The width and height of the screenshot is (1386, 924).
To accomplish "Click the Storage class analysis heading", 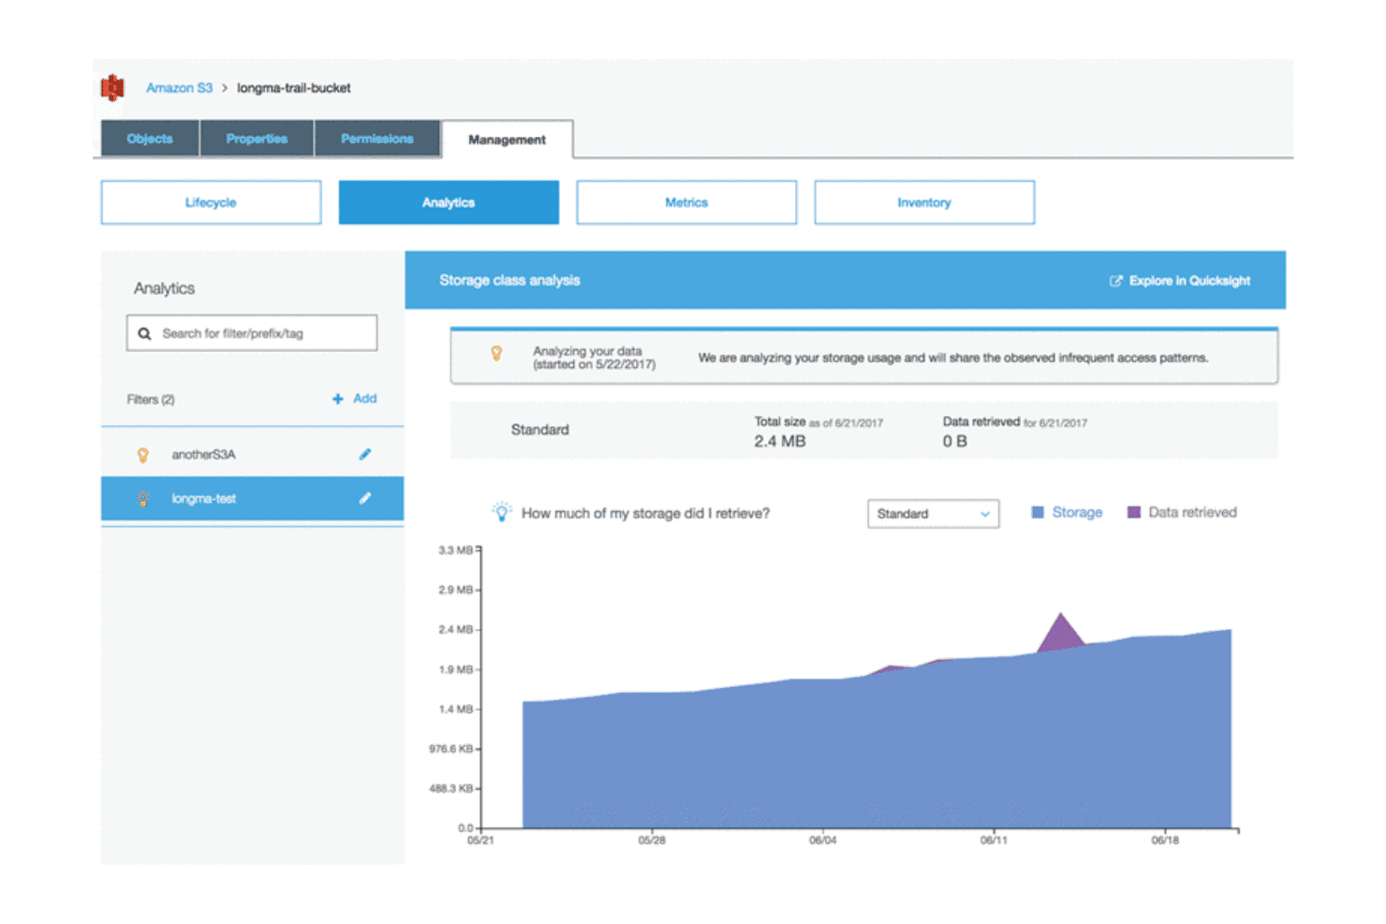I will tap(509, 280).
